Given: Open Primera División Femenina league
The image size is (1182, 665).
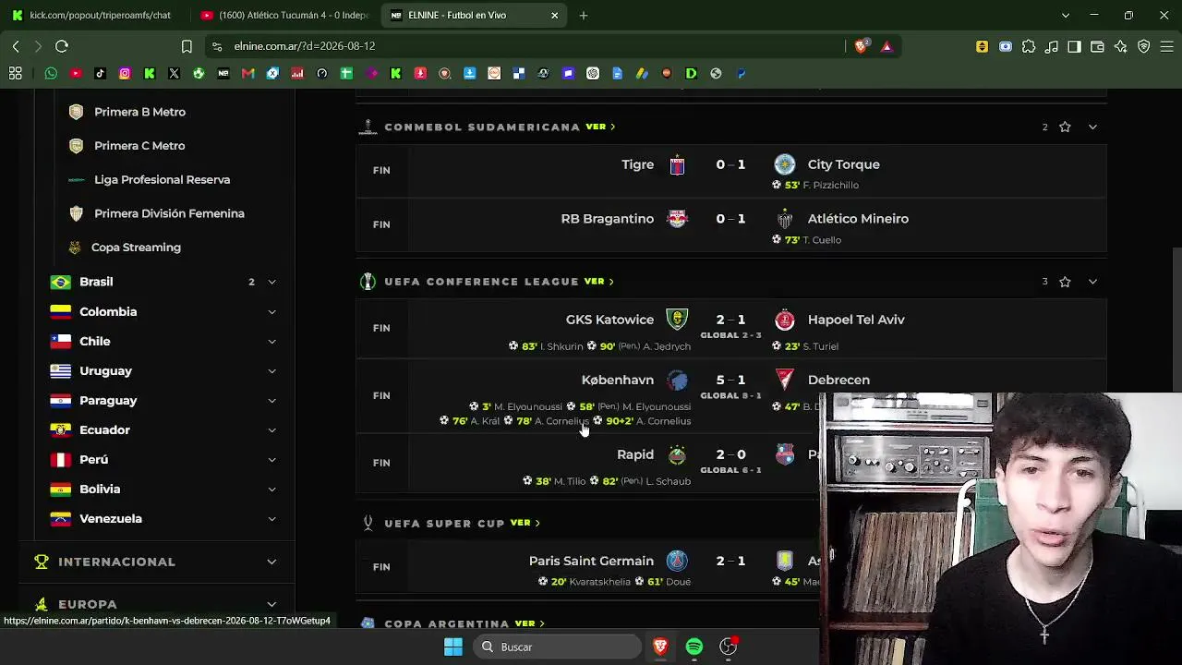Looking at the screenshot, I should coord(169,213).
